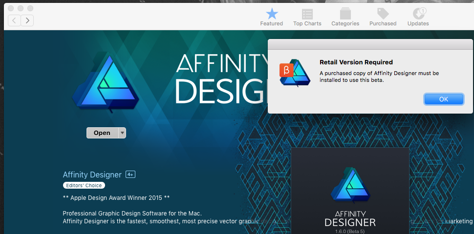The width and height of the screenshot is (474, 234).
Task: Click the large Affinity Designer app icon
Action: point(106,82)
